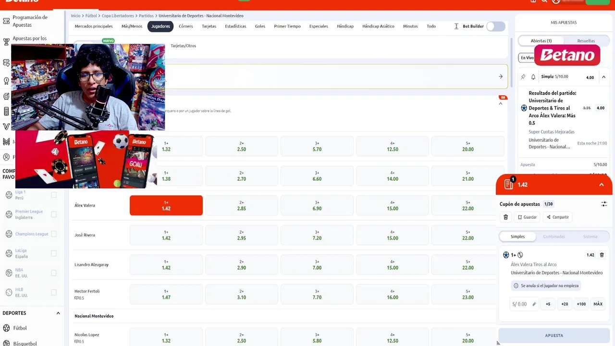The image size is (615, 346).
Task: Add +20 to the stake
Action: [x=565, y=304]
